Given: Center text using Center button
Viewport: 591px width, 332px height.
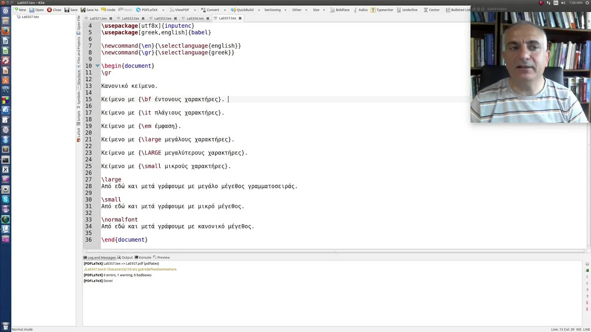Looking at the screenshot, I should pyautogui.click(x=431, y=10).
